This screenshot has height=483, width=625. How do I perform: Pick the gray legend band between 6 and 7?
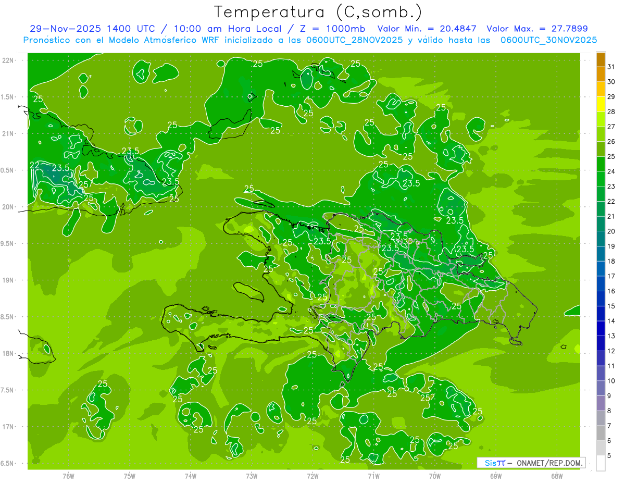coord(601,434)
